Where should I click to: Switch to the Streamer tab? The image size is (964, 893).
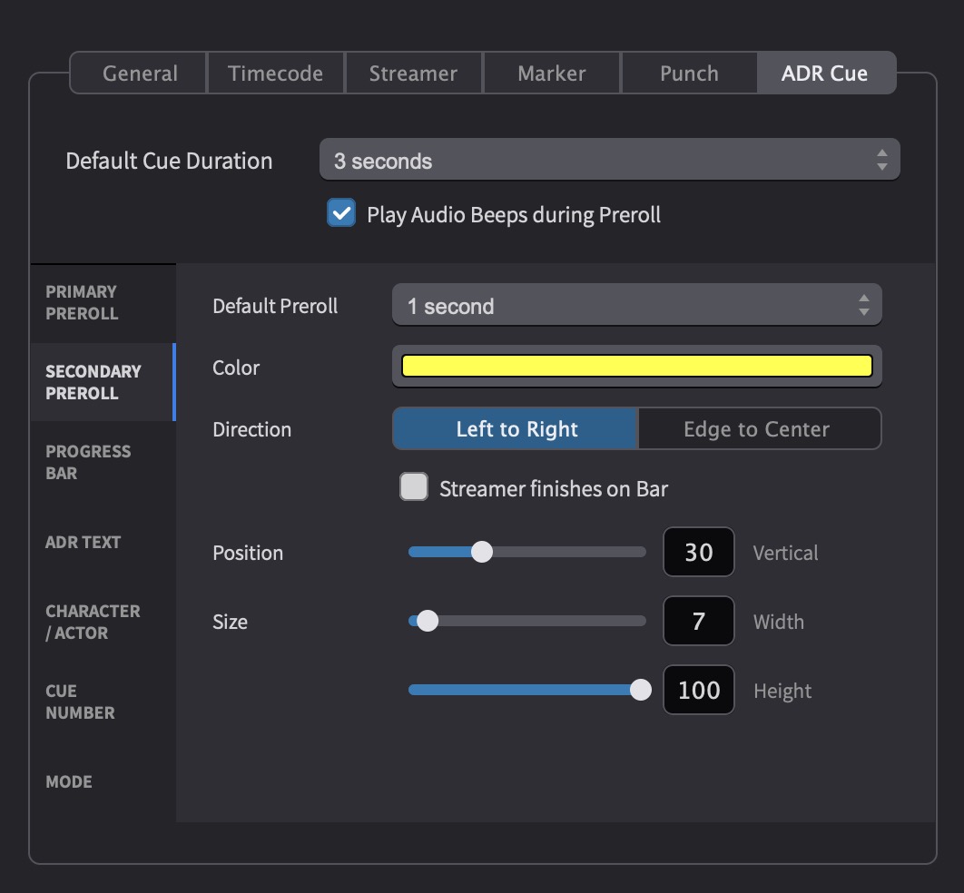414,73
